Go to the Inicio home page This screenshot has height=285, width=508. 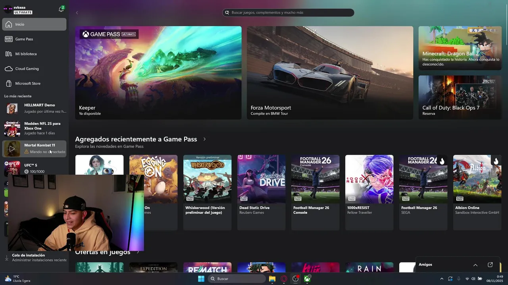(34, 24)
